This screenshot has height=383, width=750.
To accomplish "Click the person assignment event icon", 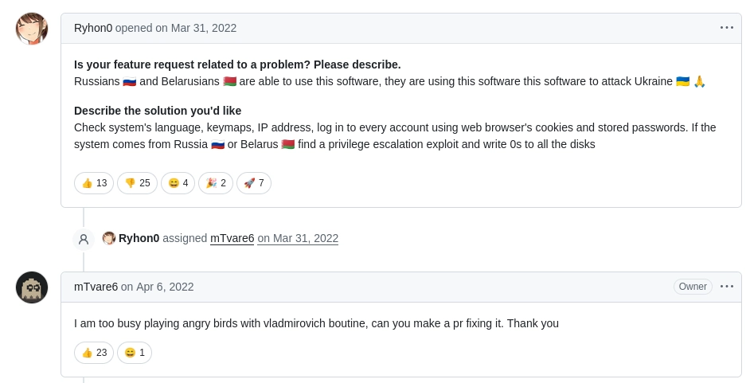I will pos(84,239).
